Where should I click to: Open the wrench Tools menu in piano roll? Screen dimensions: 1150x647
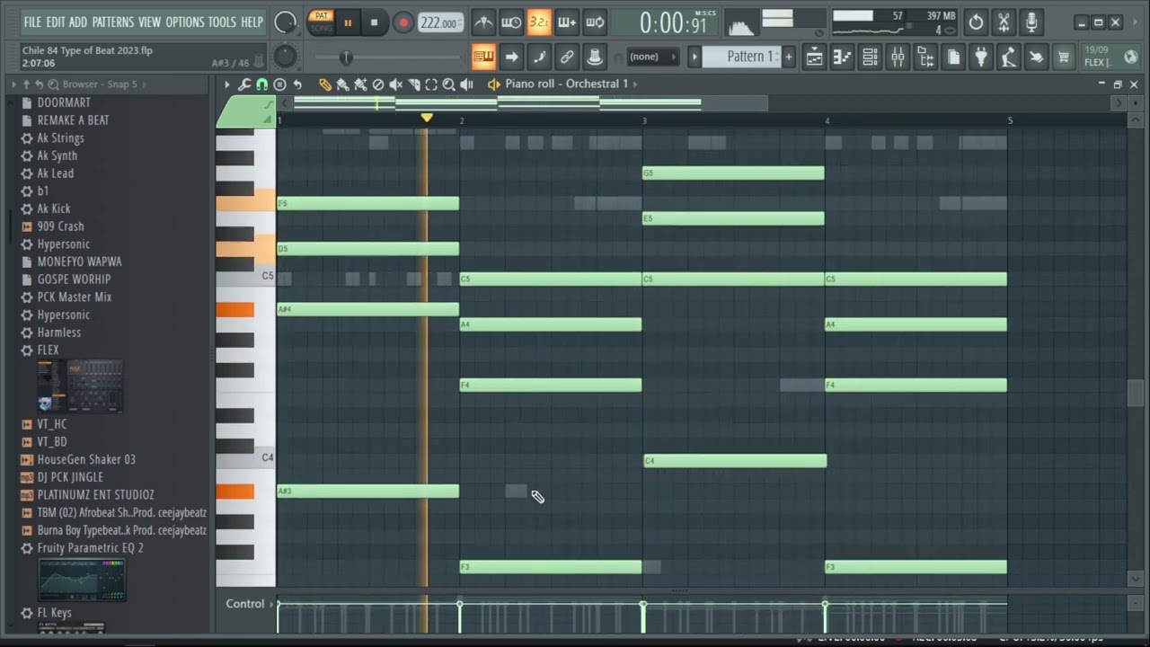(244, 84)
